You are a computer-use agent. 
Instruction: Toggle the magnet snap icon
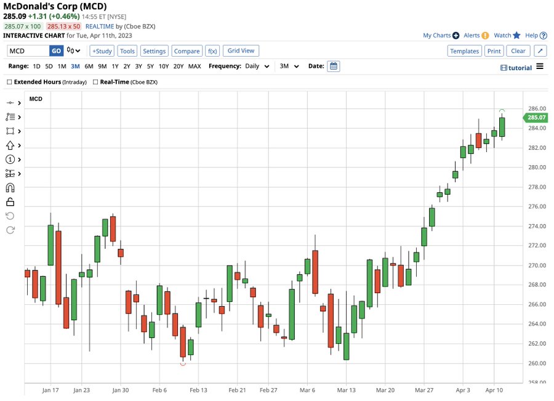[x=10, y=188]
